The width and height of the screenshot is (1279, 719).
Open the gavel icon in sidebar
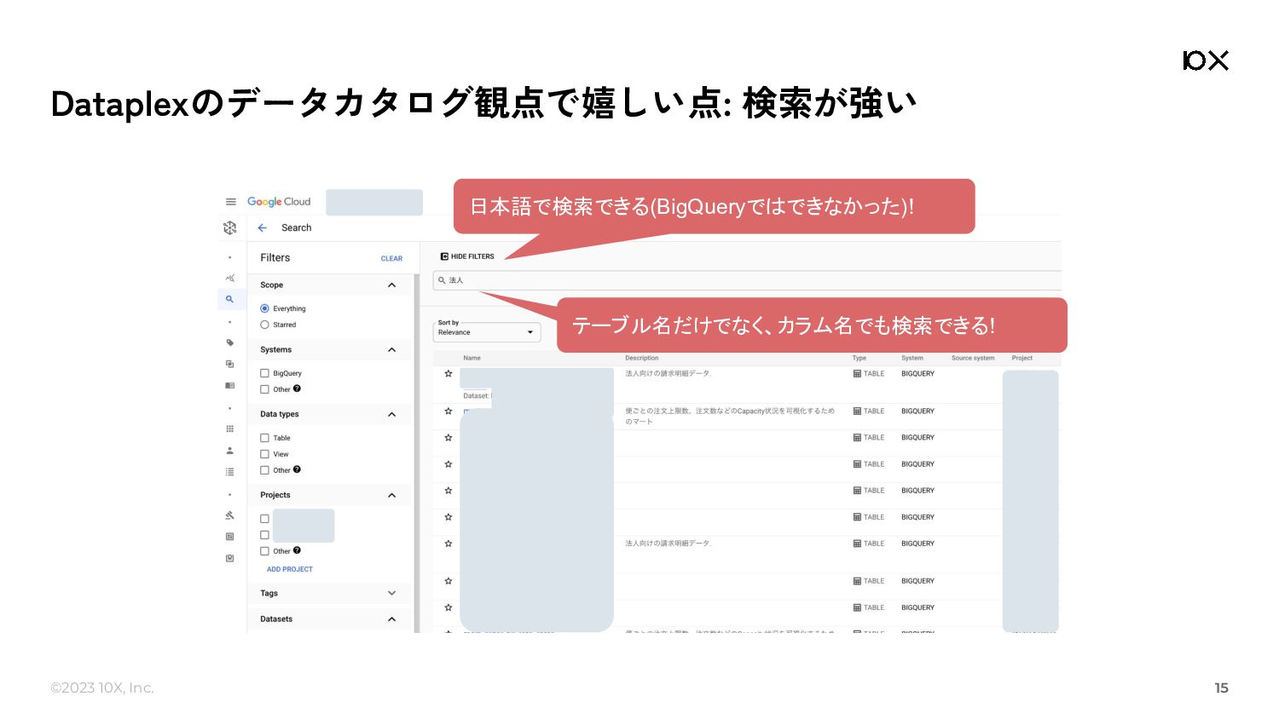229,515
